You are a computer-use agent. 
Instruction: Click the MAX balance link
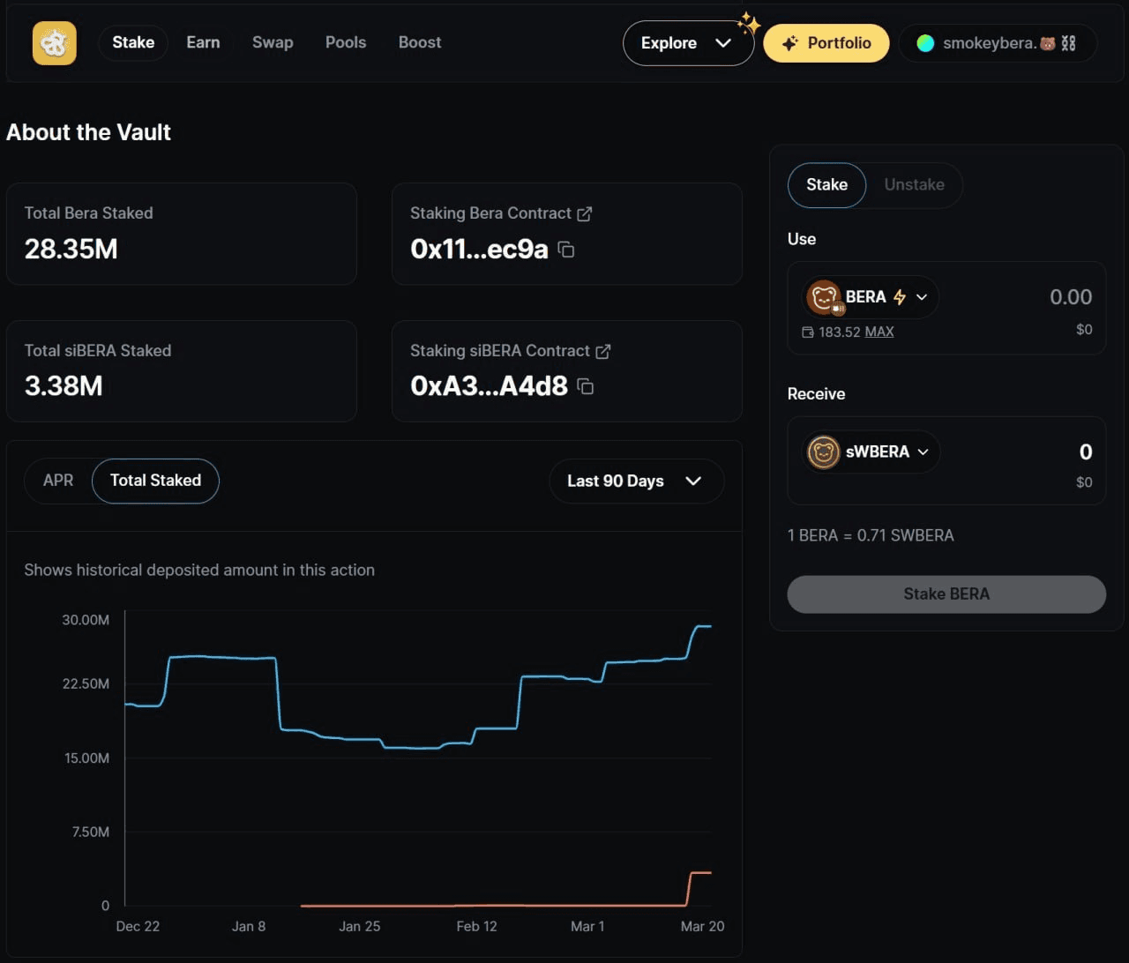[879, 332]
